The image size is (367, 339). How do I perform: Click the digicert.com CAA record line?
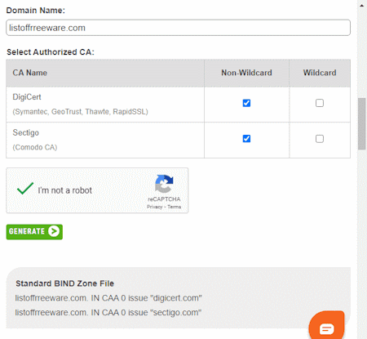pos(108,298)
